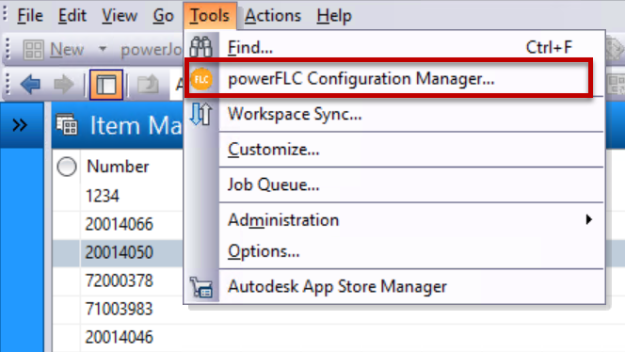Toggle the preview pane layout button
The image size is (625, 352).
106,85
